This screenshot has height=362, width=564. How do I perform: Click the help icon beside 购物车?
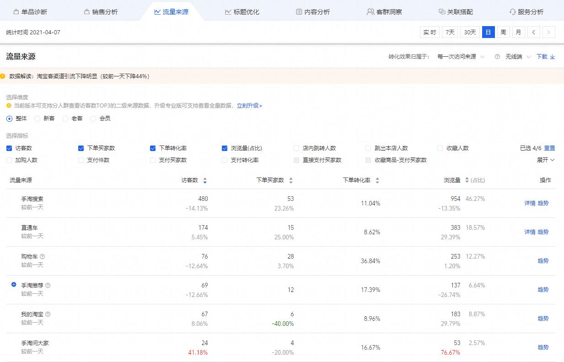click(x=43, y=257)
